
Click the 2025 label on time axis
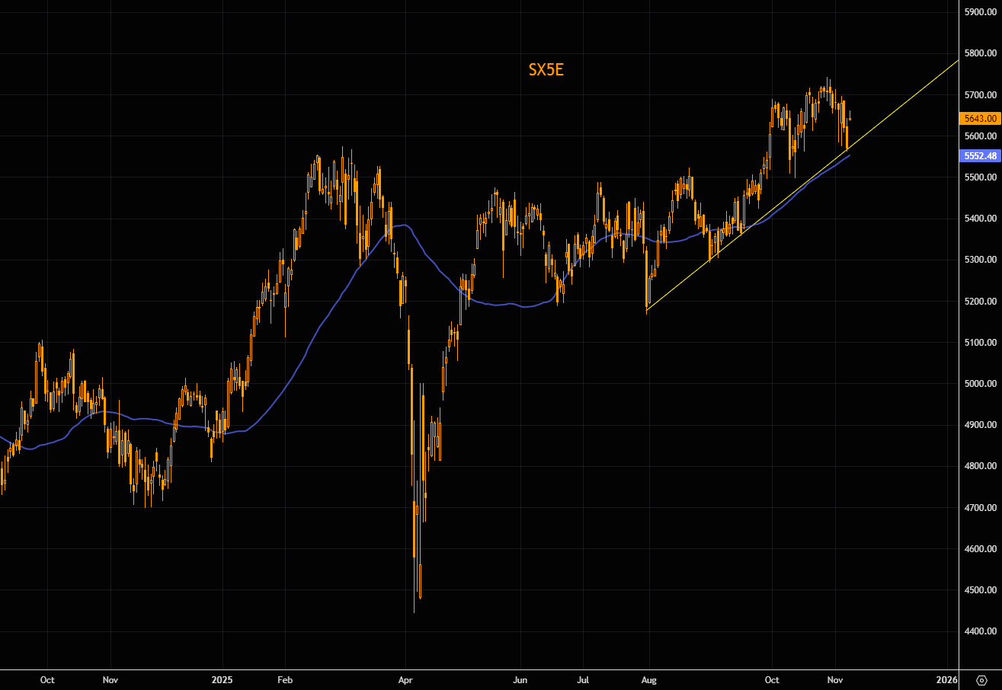click(222, 679)
